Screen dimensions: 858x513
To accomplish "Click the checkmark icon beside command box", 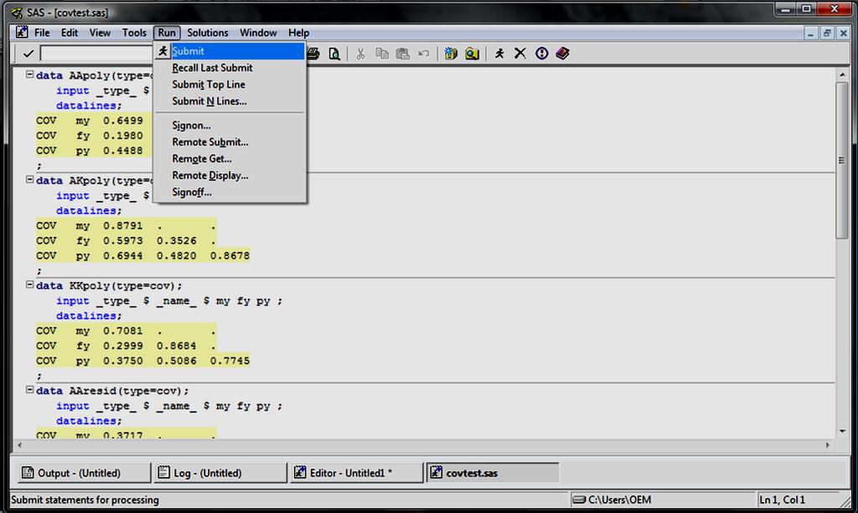I will tap(28, 54).
